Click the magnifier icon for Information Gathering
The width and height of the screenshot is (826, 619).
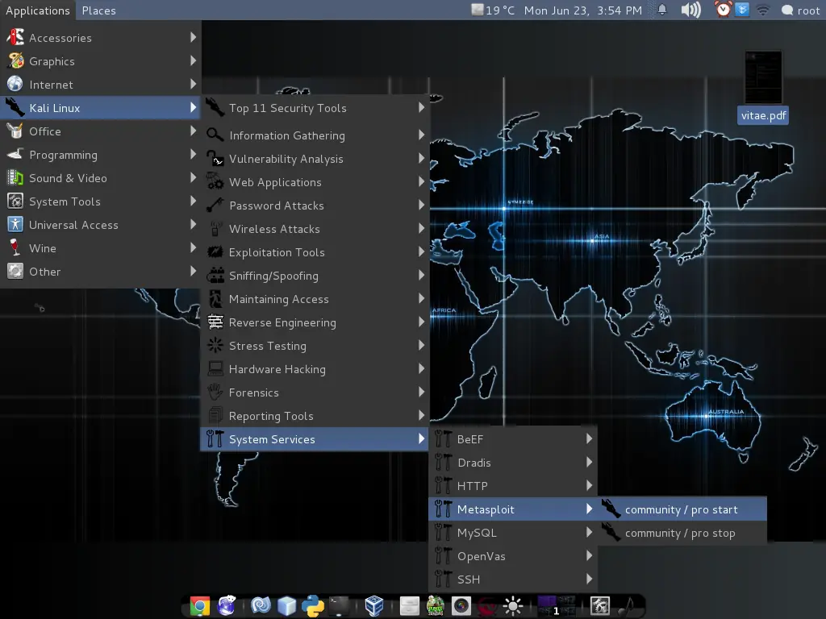click(x=215, y=135)
